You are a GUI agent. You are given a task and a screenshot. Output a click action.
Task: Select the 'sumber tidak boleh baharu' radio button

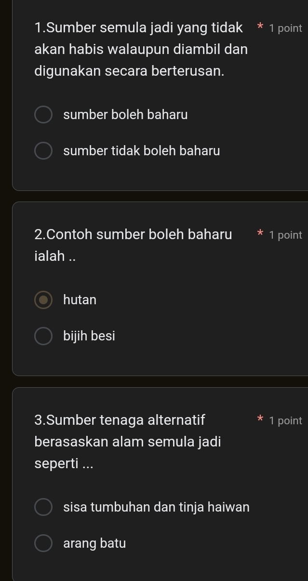[x=43, y=151]
